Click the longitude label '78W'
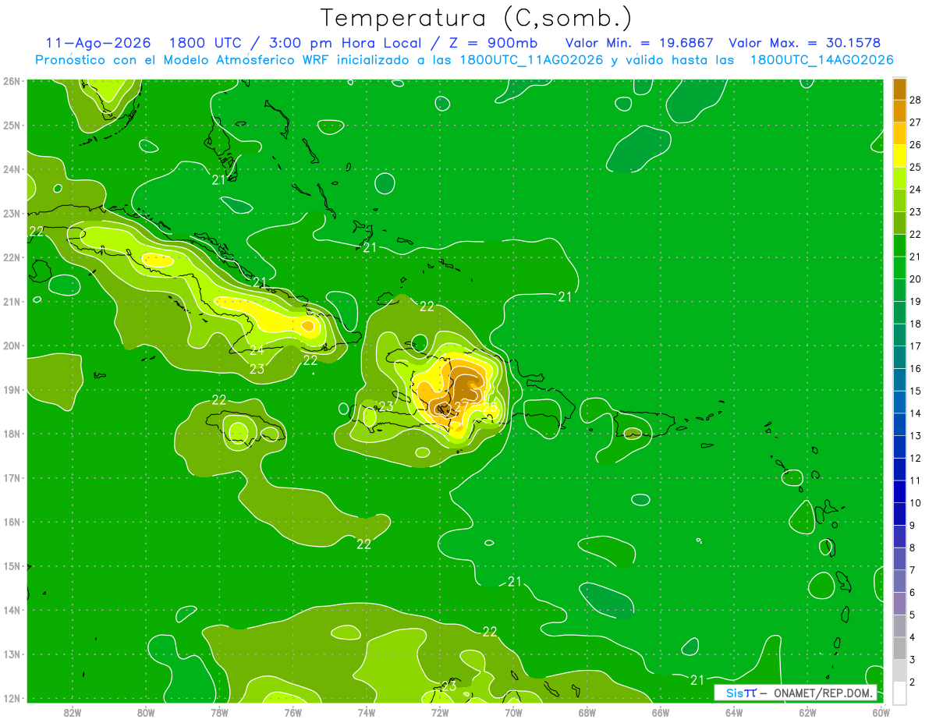 tap(219, 711)
